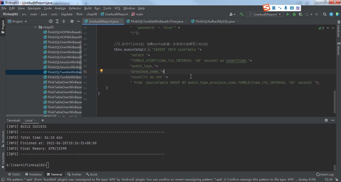Image resolution: width=341 pixels, height=182 pixels.
Task: Collapse all in Project panel
Action: click(64, 21)
